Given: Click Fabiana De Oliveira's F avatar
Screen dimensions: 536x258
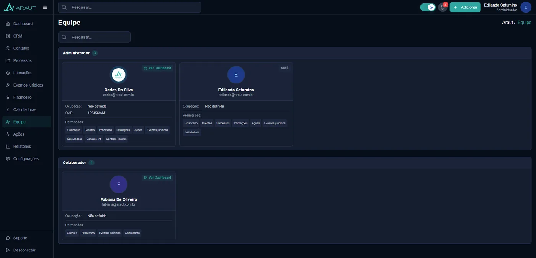Looking at the screenshot, I should (x=119, y=184).
